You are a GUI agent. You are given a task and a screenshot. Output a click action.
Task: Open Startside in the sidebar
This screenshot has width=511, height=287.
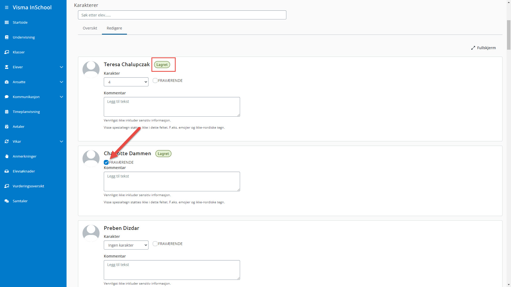pos(20,22)
